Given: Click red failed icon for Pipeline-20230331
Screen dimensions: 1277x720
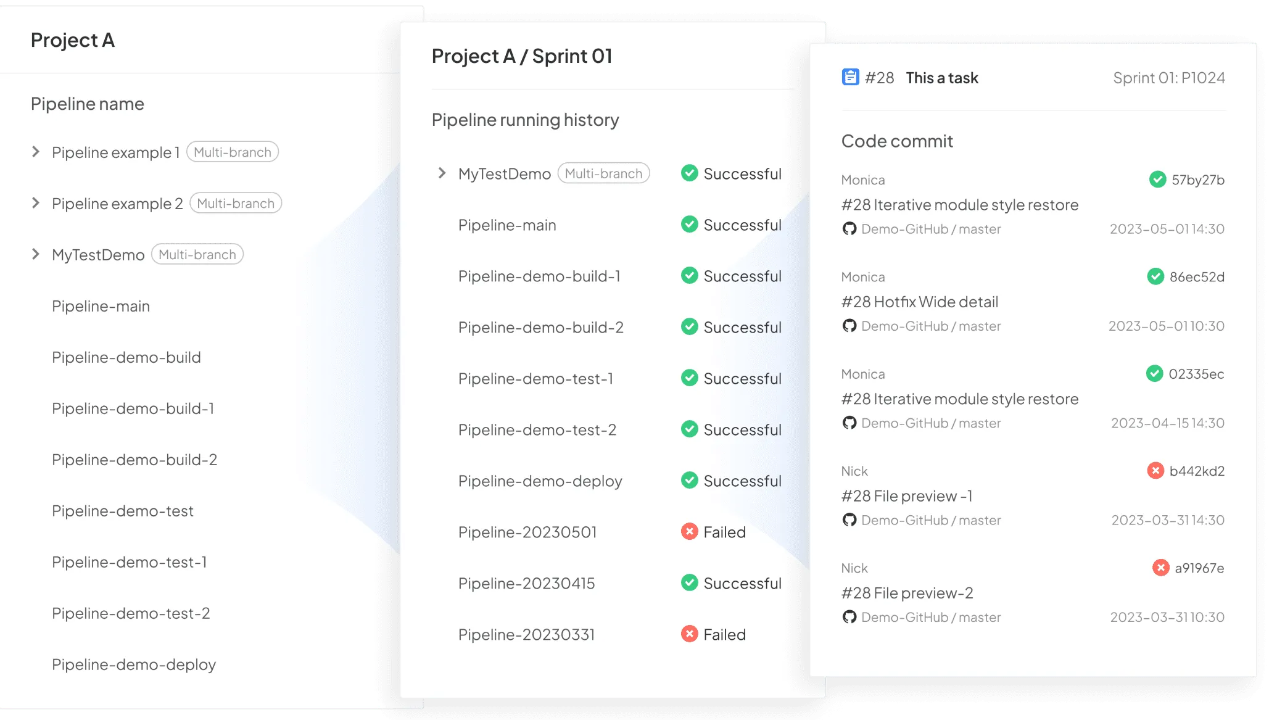Looking at the screenshot, I should (689, 634).
